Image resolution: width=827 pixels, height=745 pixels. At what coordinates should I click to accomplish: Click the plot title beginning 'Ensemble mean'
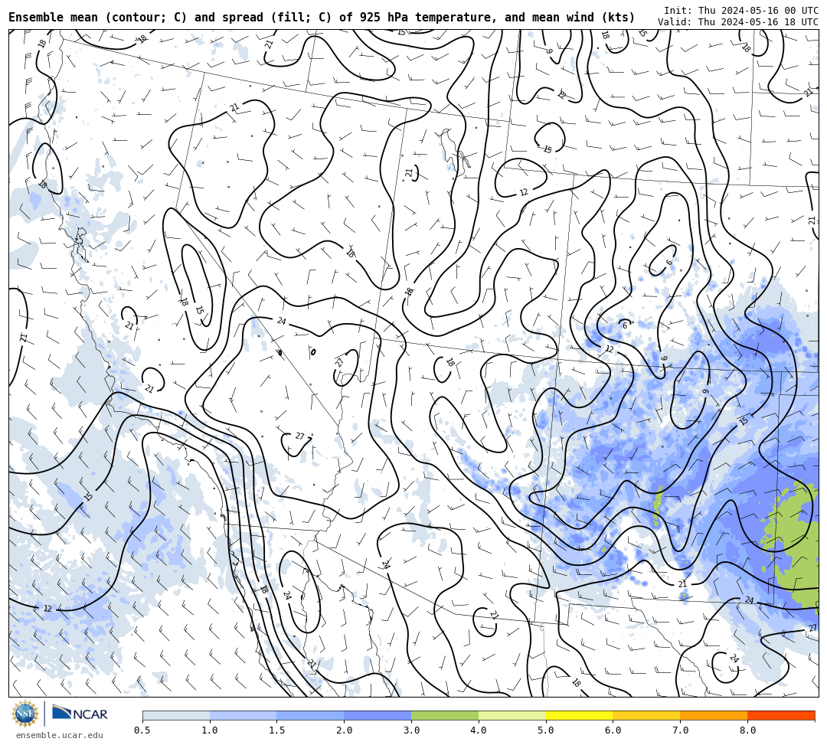(322, 18)
